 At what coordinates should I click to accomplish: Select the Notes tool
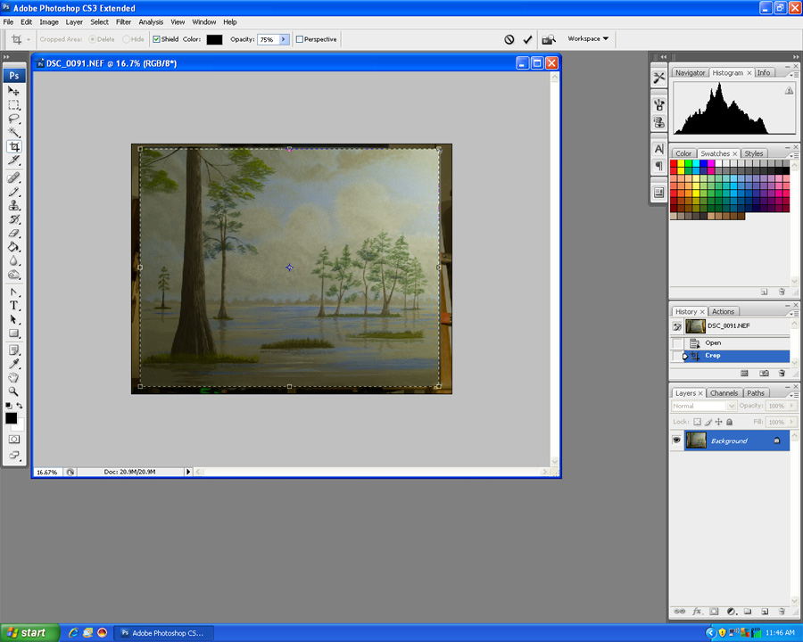click(x=13, y=350)
